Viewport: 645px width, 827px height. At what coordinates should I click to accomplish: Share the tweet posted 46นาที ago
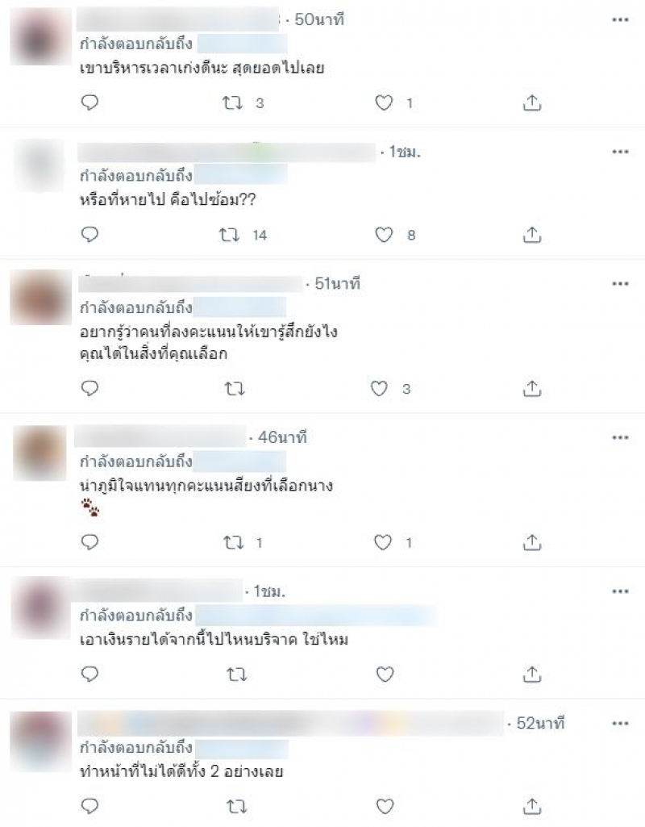point(531,542)
